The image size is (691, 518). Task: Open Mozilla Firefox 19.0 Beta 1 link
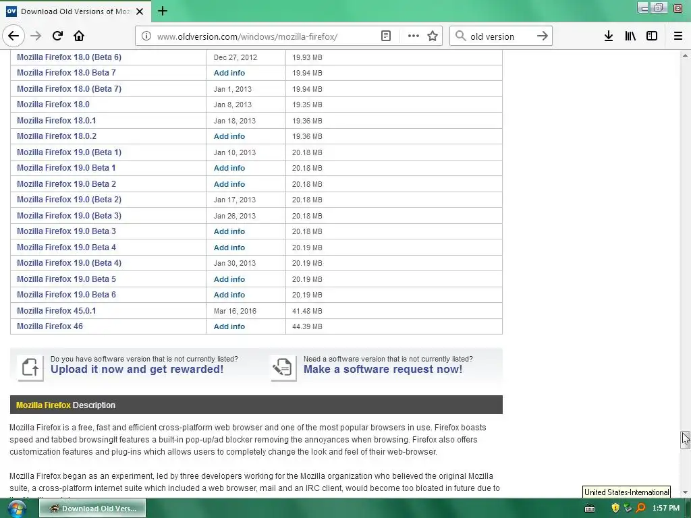(x=66, y=168)
